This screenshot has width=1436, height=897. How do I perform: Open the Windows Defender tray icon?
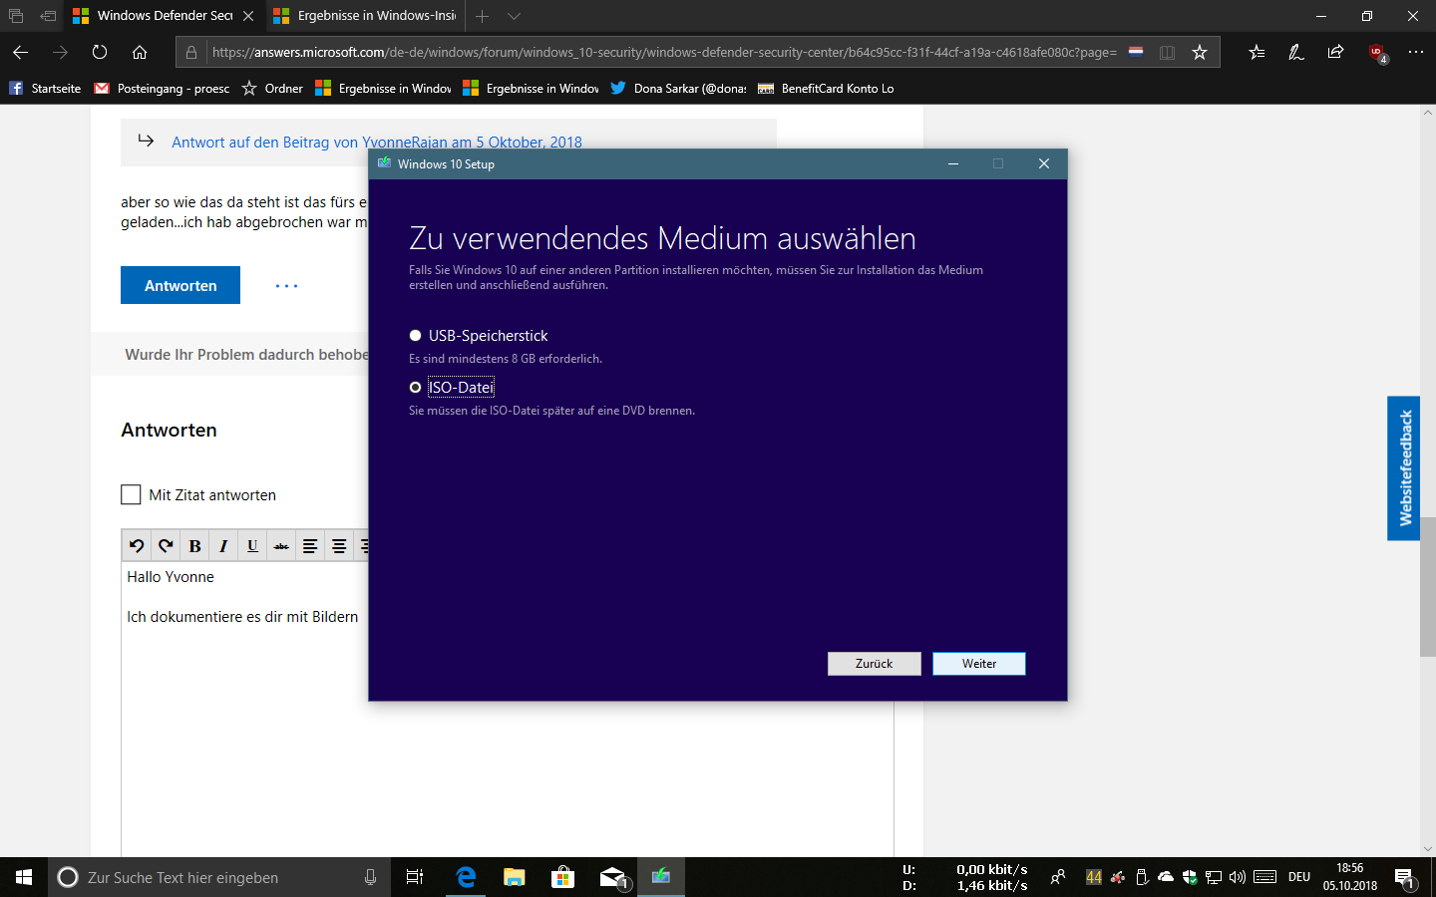tap(1190, 877)
